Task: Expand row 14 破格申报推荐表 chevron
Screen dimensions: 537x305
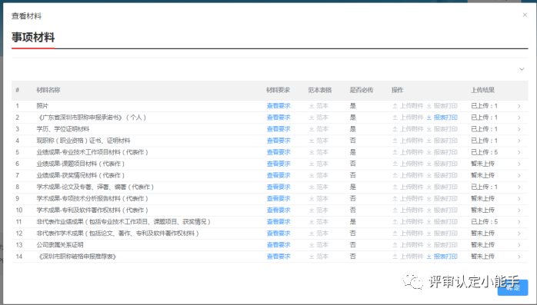Action: pyautogui.click(x=519, y=257)
